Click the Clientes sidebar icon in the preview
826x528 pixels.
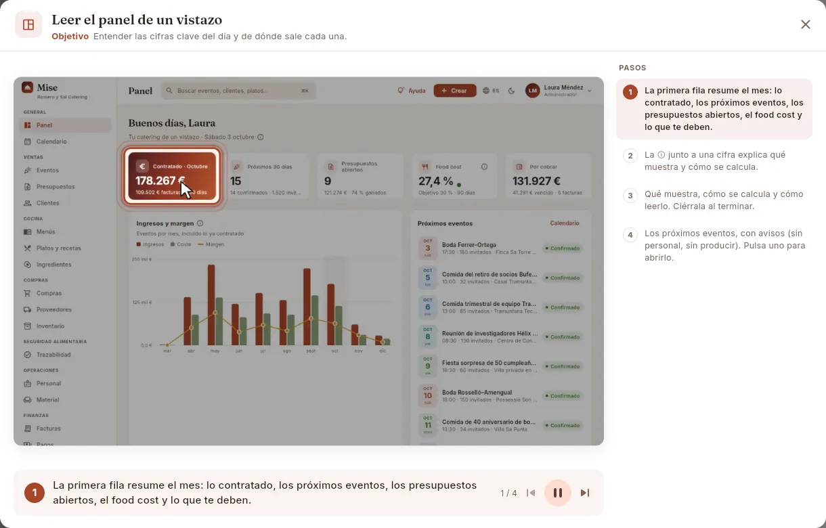coord(28,203)
